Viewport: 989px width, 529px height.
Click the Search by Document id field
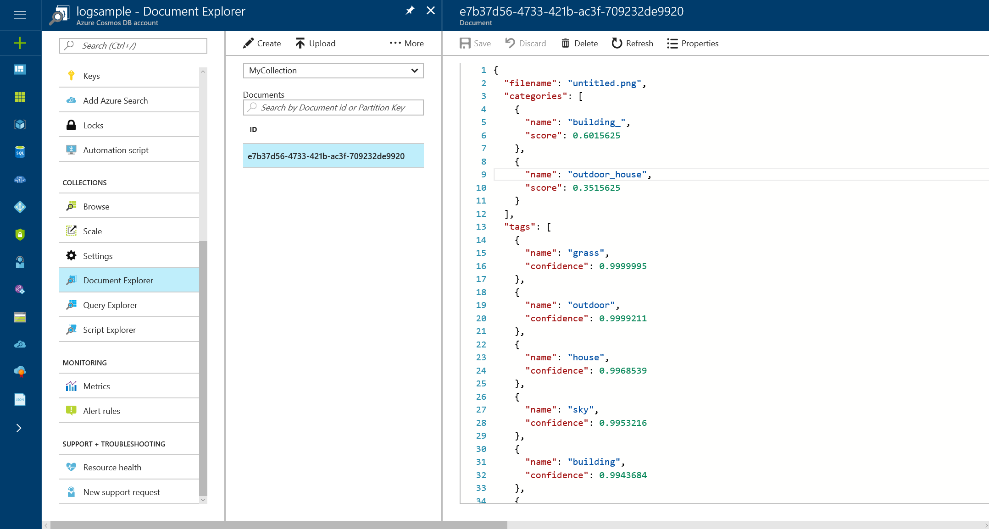[x=333, y=107]
